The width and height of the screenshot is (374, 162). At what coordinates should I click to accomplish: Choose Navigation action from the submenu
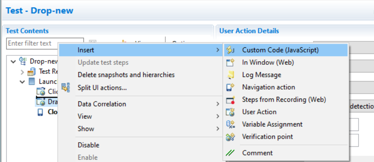[x=286, y=87]
